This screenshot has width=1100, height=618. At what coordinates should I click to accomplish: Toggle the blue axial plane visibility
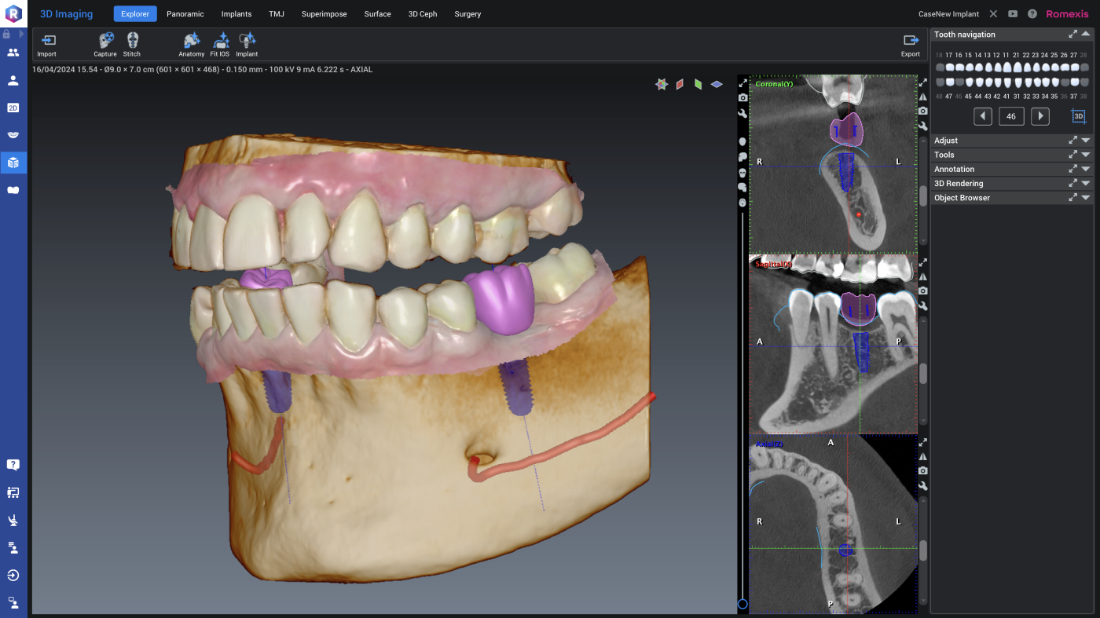point(717,84)
